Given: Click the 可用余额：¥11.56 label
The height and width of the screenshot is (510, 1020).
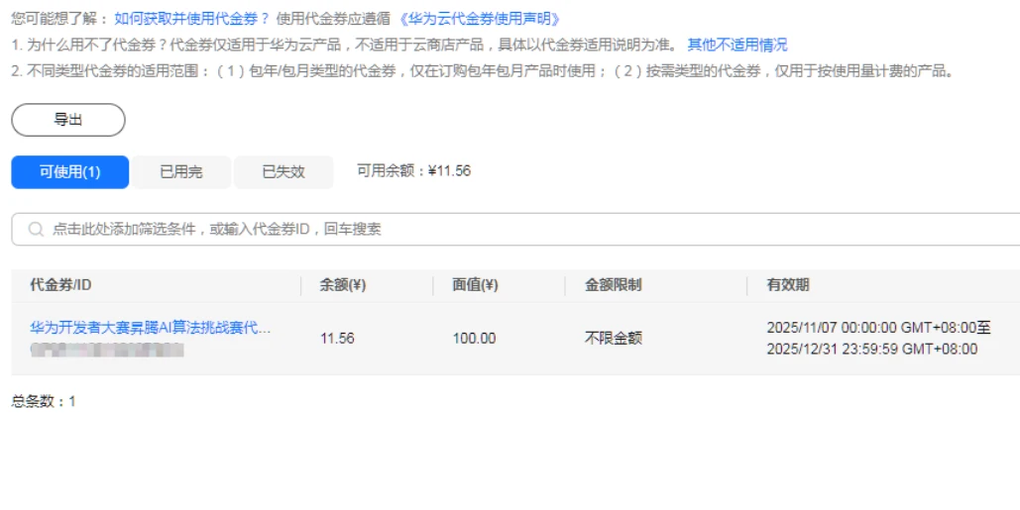Looking at the screenshot, I should coord(413,171).
